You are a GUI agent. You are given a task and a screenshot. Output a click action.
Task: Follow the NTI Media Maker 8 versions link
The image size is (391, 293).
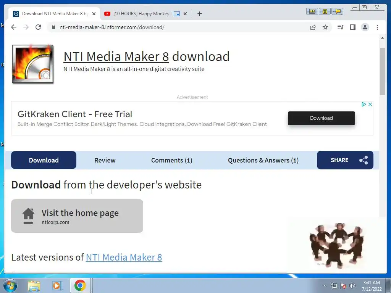tap(124, 257)
